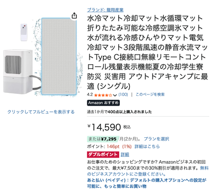Click the ¥7,295 monthly payment badge
Screen dimensions: 212x193
point(102,139)
